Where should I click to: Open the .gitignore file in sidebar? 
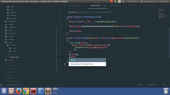pos(11,72)
